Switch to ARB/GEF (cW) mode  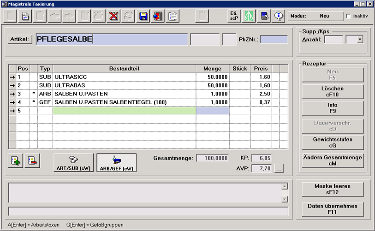point(116,163)
